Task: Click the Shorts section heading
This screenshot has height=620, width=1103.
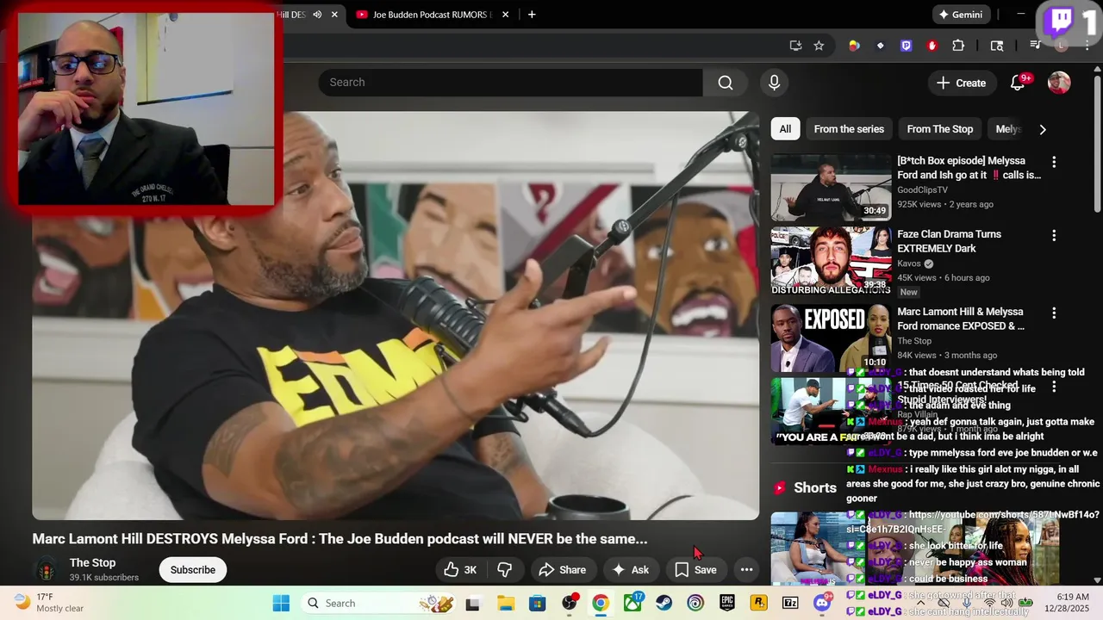Action: pyautogui.click(x=814, y=488)
